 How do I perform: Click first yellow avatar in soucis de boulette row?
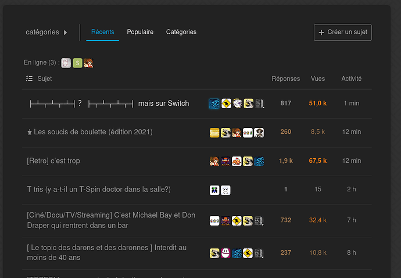coord(214,133)
